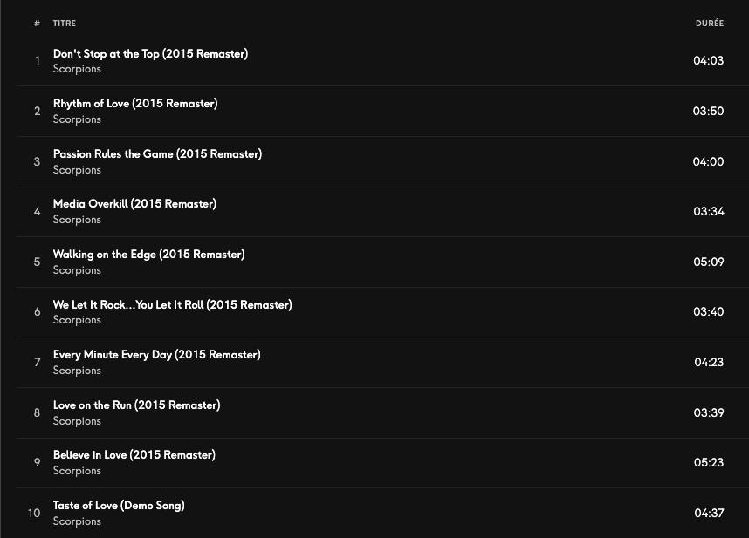Select Believe in Love (2015 Remaster)
This screenshot has width=749, height=538.
click(x=134, y=454)
